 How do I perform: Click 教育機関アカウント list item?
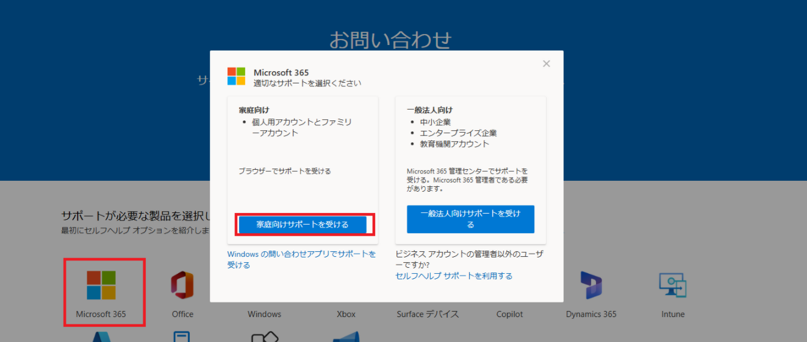tap(454, 144)
